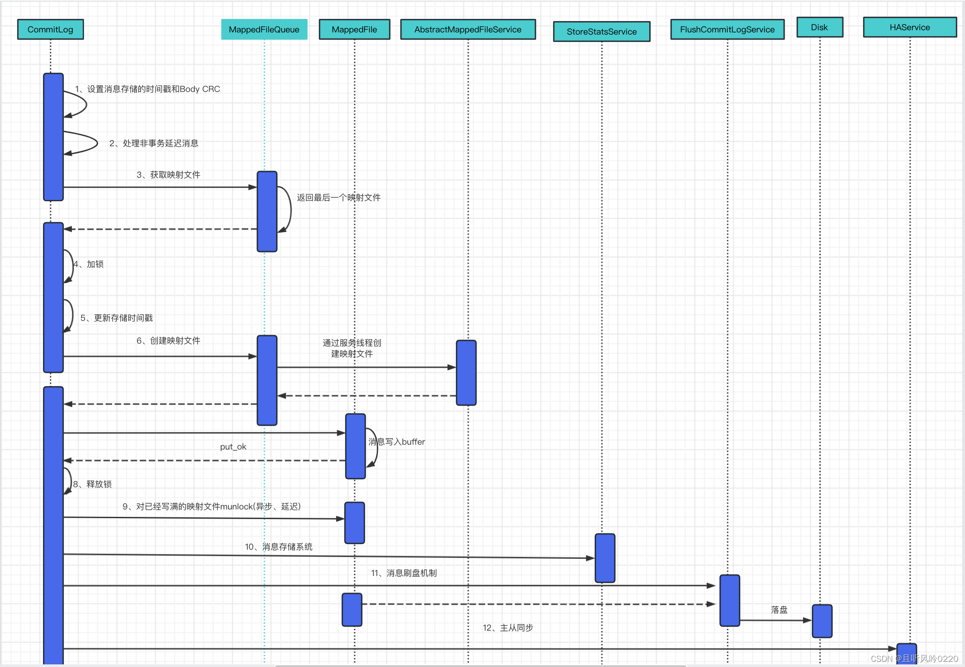Click the MappedFile header box

[x=354, y=29]
